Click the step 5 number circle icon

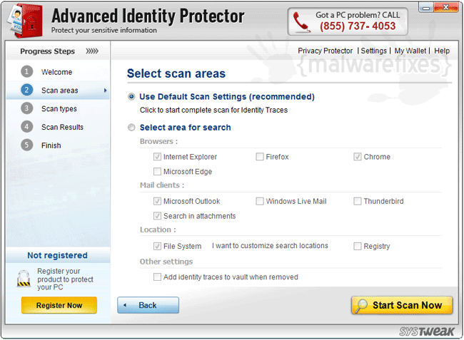point(26,145)
